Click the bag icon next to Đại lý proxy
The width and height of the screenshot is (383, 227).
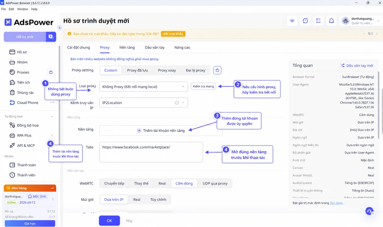(217, 70)
